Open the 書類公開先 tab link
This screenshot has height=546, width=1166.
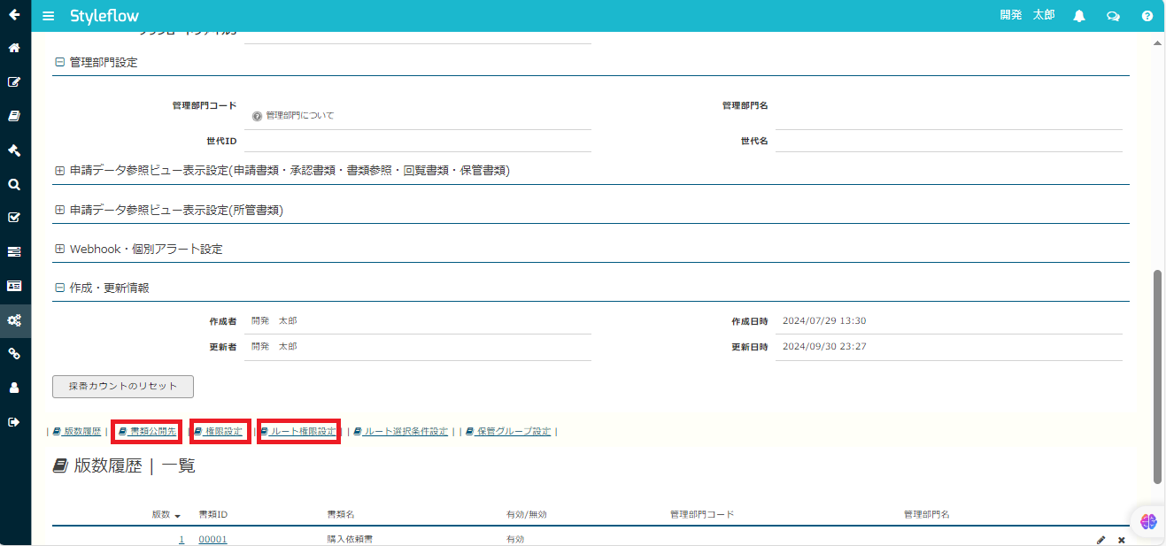(147, 432)
